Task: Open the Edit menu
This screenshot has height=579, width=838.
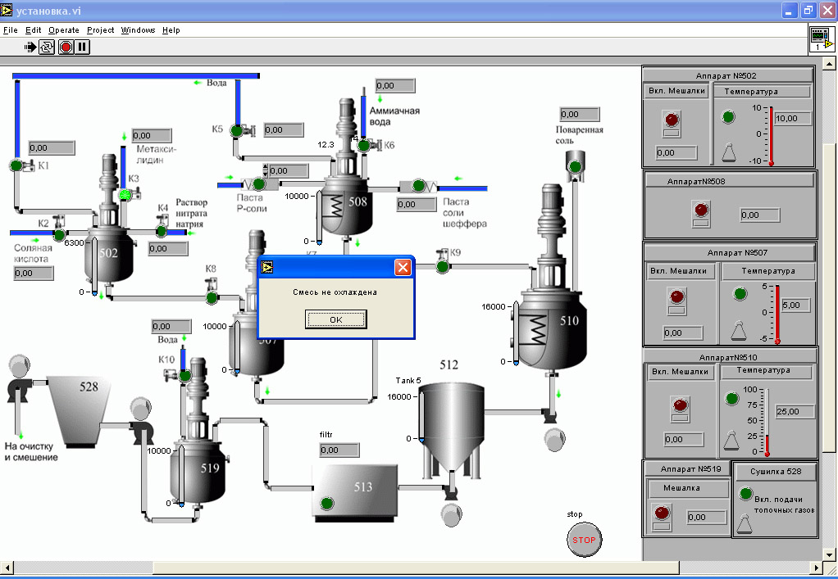Action: 33,30
